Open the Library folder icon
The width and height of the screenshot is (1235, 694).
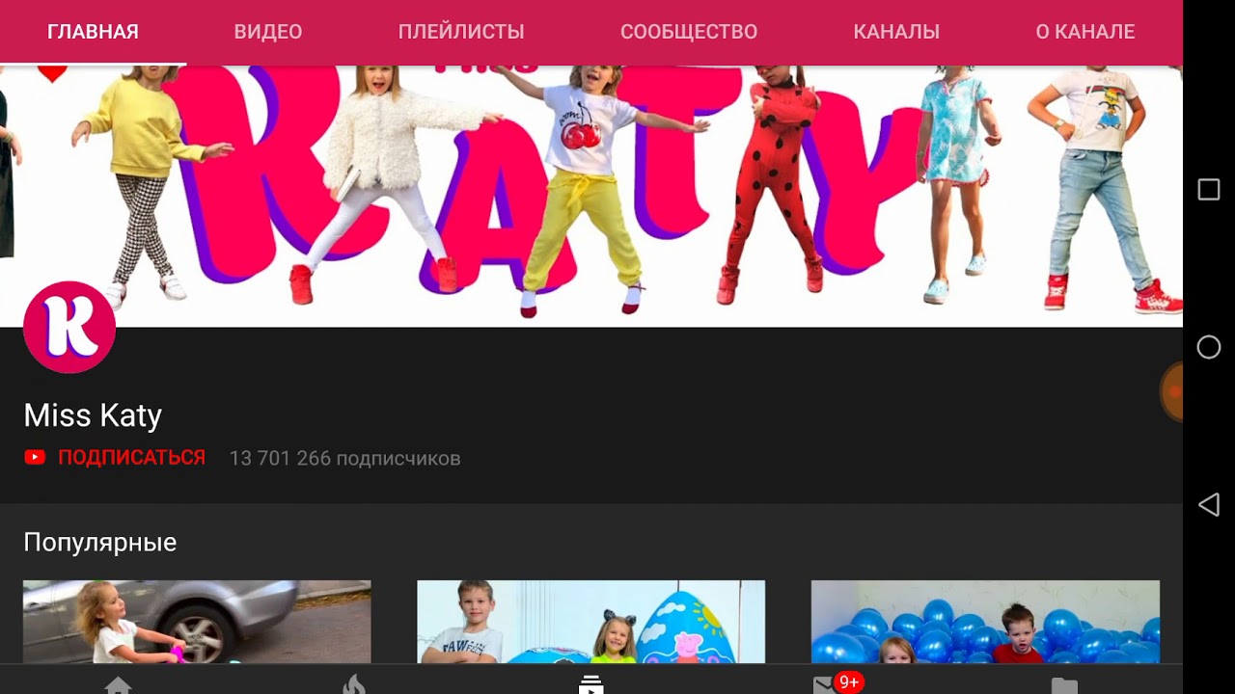[x=1064, y=685]
